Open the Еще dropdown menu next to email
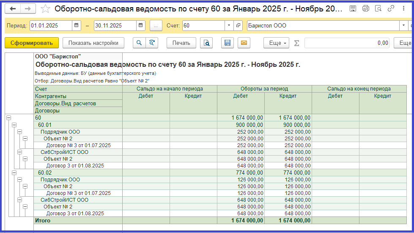The width and height of the screenshot is (414, 233). click(275, 43)
